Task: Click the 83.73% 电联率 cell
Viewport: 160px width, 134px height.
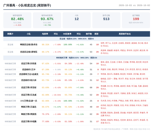Action: coord(45,80)
